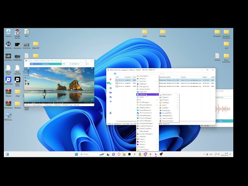Open Registry Editor menu entry

point(147,108)
